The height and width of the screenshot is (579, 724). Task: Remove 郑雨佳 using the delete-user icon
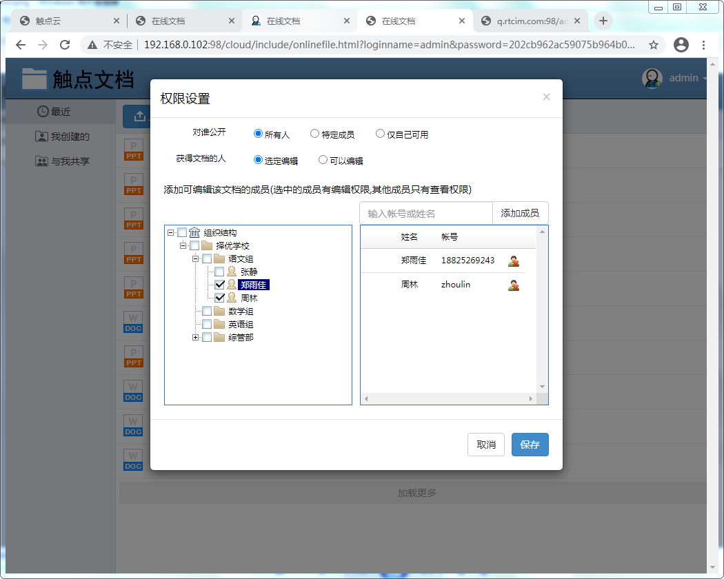513,261
